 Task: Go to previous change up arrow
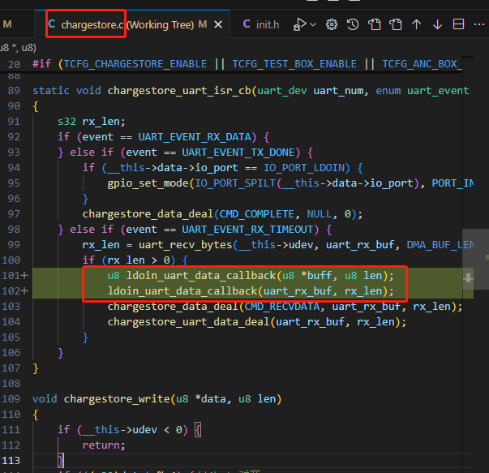(416, 24)
